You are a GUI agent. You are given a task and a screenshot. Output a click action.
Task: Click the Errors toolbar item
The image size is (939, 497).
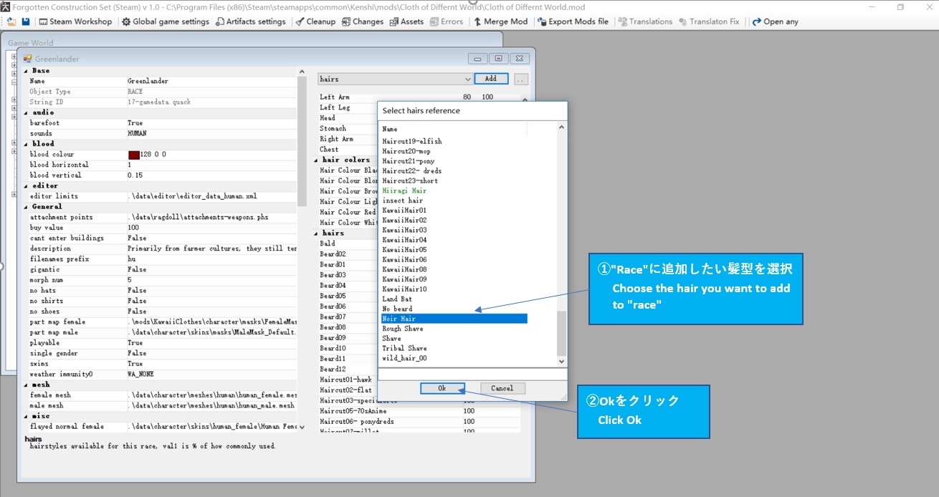tap(447, 21)
